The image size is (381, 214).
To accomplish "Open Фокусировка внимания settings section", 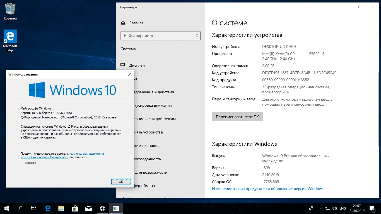I will tap(153, 105).
